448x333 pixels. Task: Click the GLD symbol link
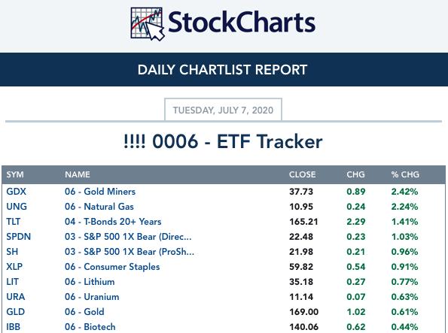[x=15, y=312]
